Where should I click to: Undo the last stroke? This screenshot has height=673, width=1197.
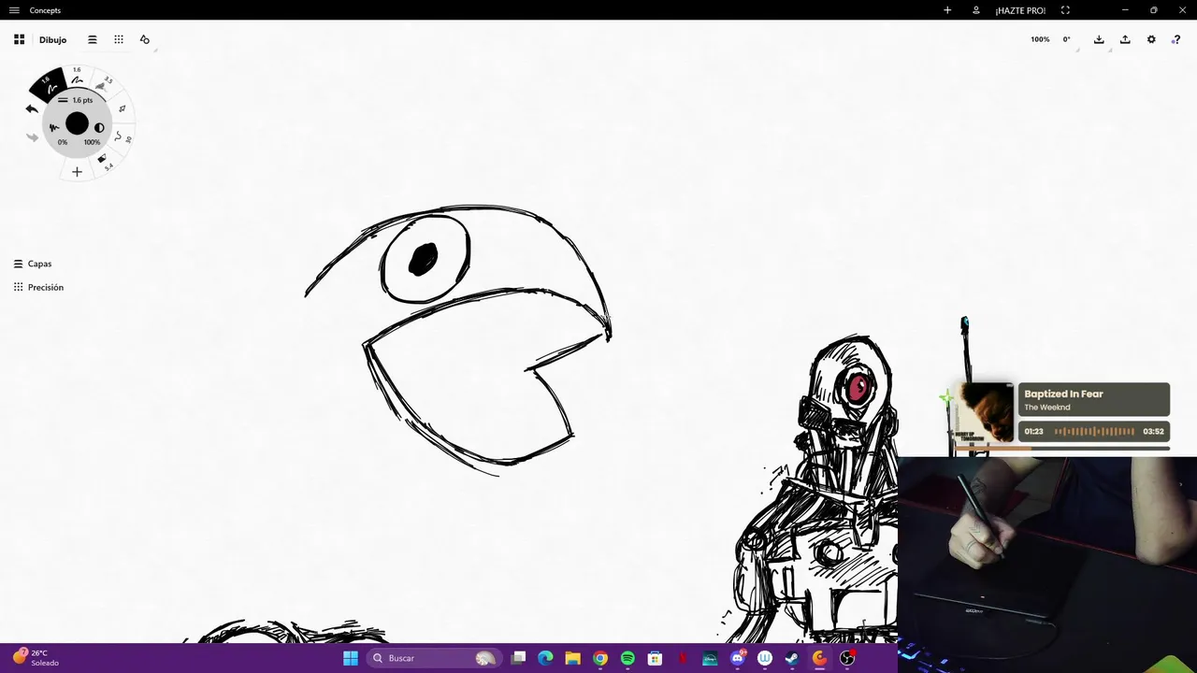coord(32,109)
